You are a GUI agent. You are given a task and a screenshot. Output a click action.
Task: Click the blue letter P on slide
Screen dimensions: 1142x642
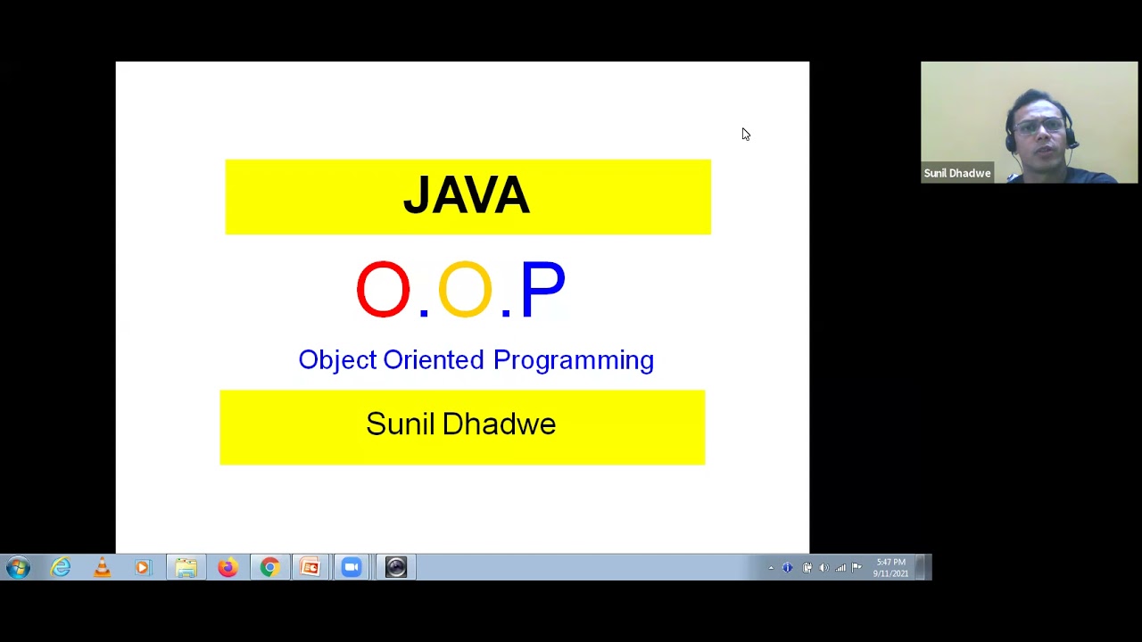click(x=542, y=289)
